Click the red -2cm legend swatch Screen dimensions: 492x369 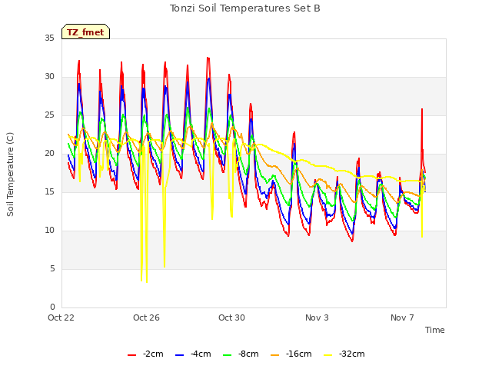point(131,355)
